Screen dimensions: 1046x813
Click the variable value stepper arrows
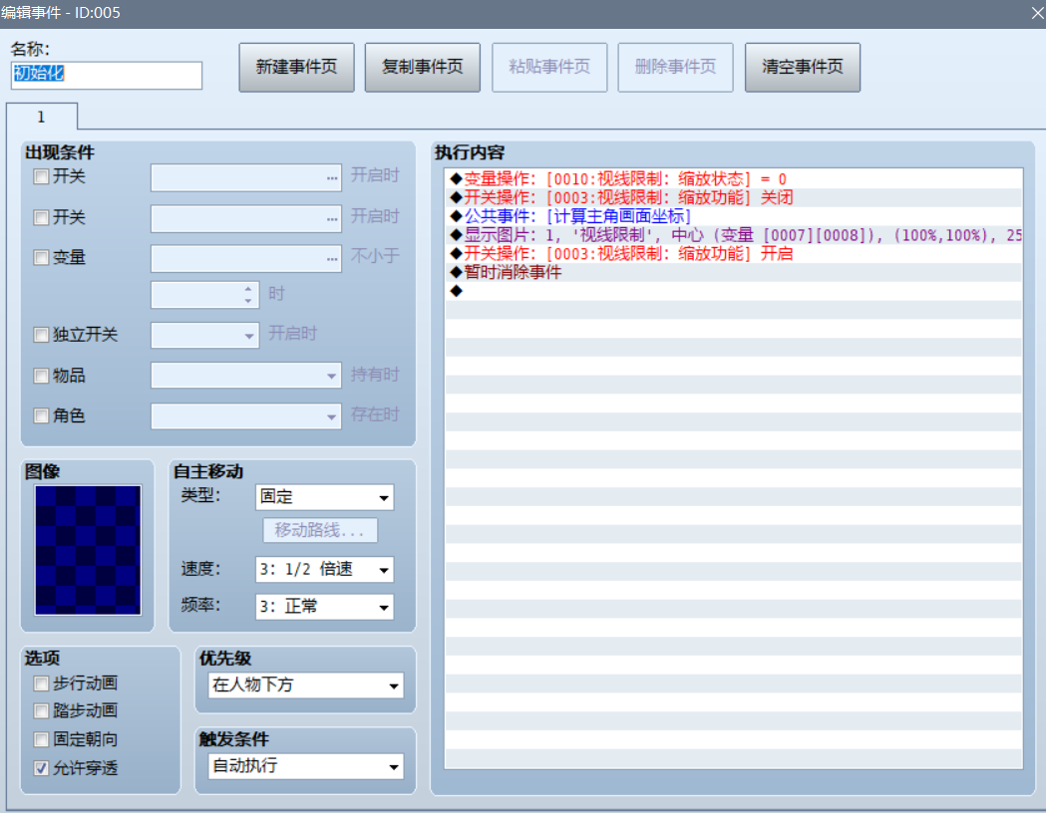click(248, 295)
